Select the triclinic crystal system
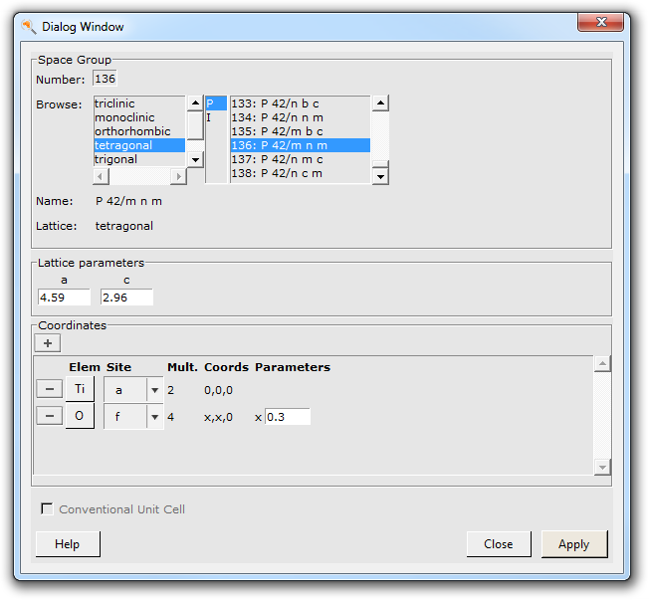 pyautogui.click(x=114, y=103)
